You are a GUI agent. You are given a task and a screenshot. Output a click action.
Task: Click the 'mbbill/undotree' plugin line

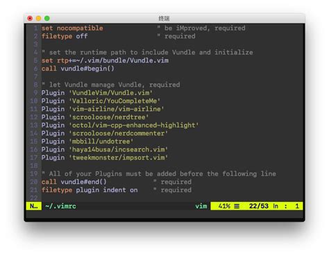[x=87, y=142]
